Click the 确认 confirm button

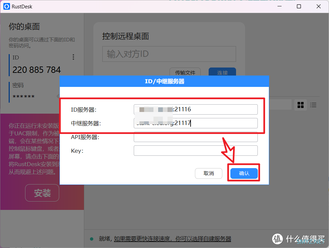[x=244, y=173]
